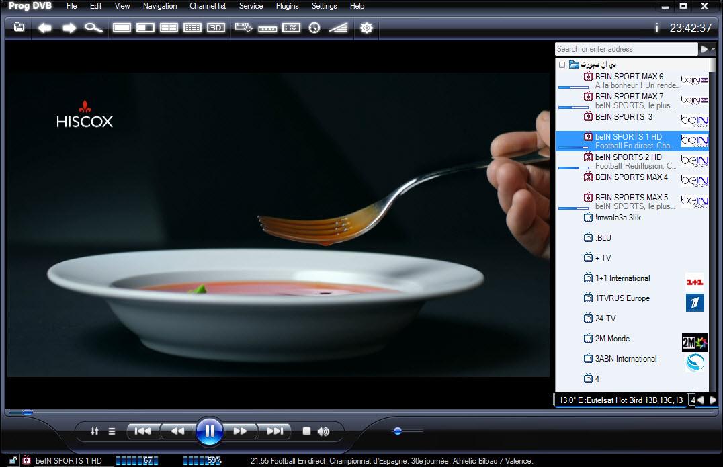Open options with the gear icon
This screenshot has height=467, width=723.
click(367, 28)
